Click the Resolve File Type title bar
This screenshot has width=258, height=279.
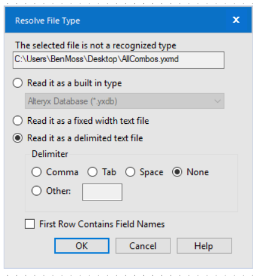(116, 20)
